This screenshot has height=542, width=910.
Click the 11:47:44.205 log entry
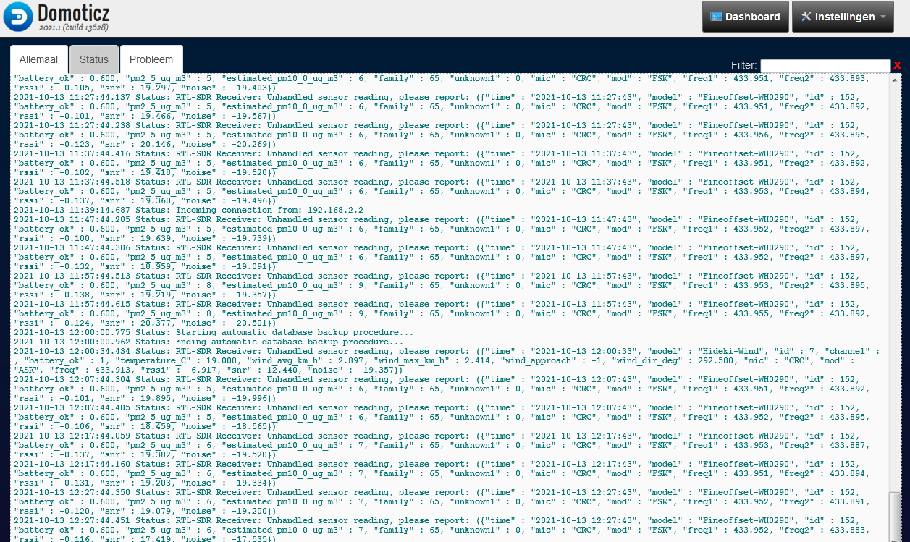point(443,229)
